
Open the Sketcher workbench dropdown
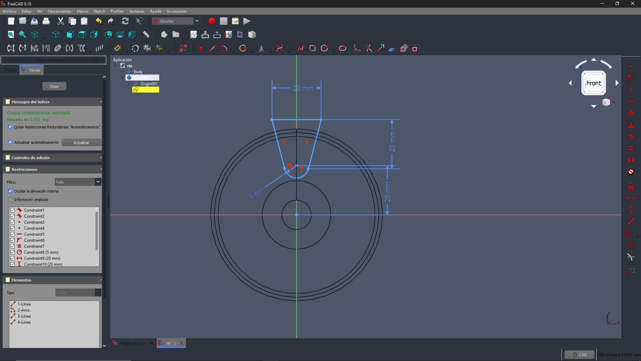[x=197, y=21]
